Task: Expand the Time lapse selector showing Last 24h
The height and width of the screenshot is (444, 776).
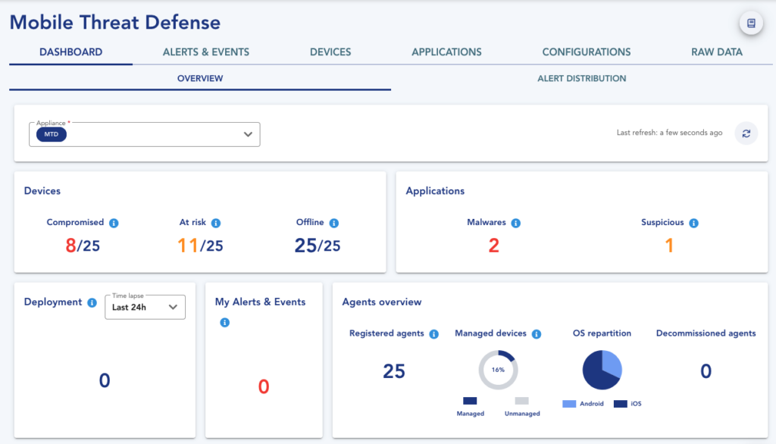Action: pos(145,307)
